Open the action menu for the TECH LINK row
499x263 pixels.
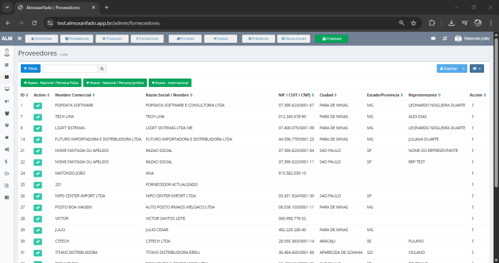472,116
